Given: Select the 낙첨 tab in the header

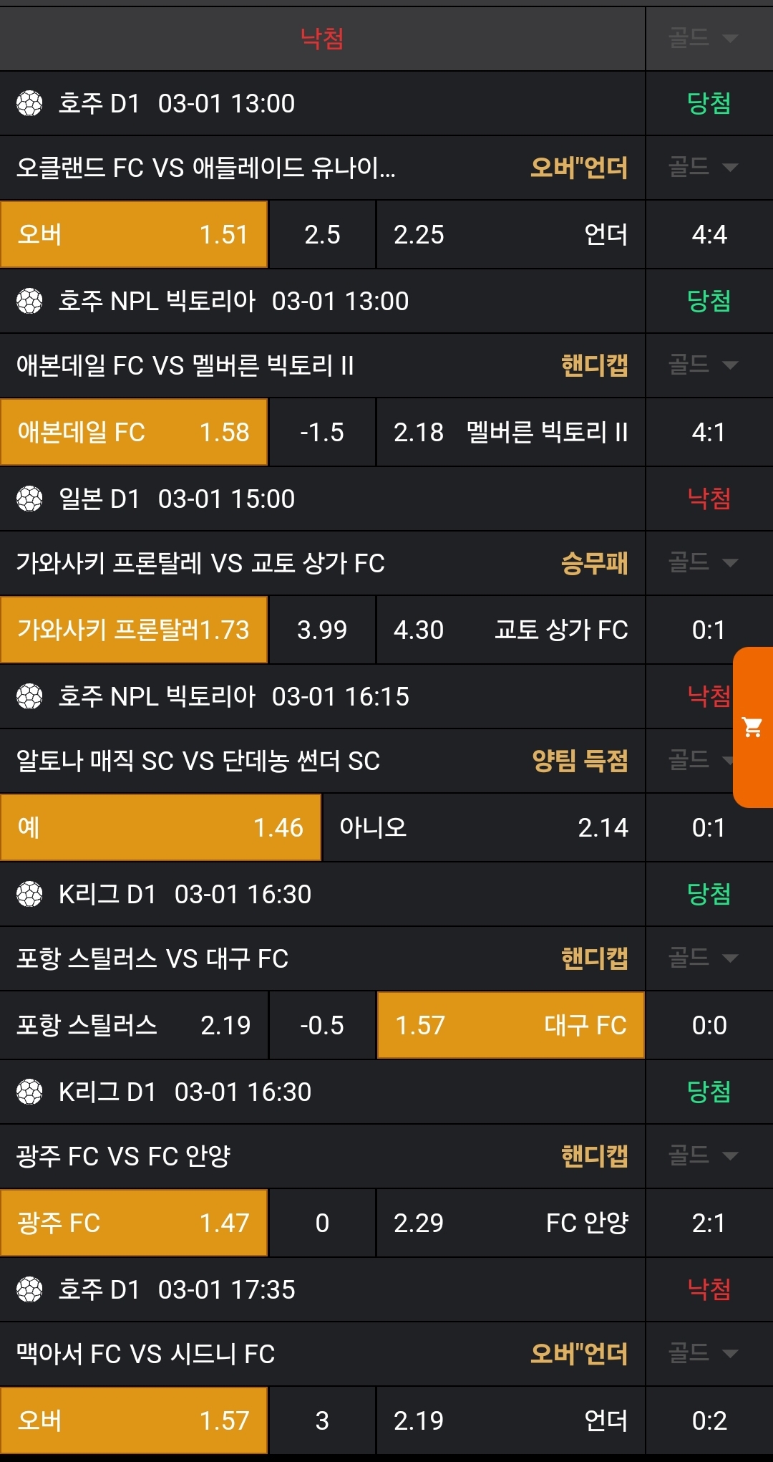Looking at the screenshot, I should (x=322, y=38).
